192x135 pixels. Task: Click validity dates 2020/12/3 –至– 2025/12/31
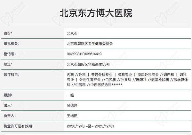pos(90,126)
